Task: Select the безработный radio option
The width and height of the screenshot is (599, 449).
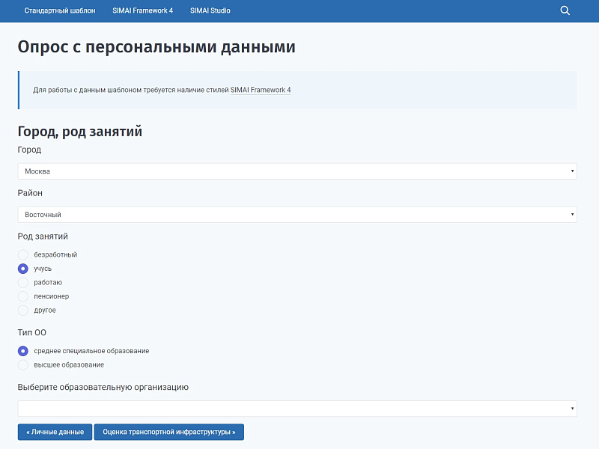Action: [x=23, y=254]
